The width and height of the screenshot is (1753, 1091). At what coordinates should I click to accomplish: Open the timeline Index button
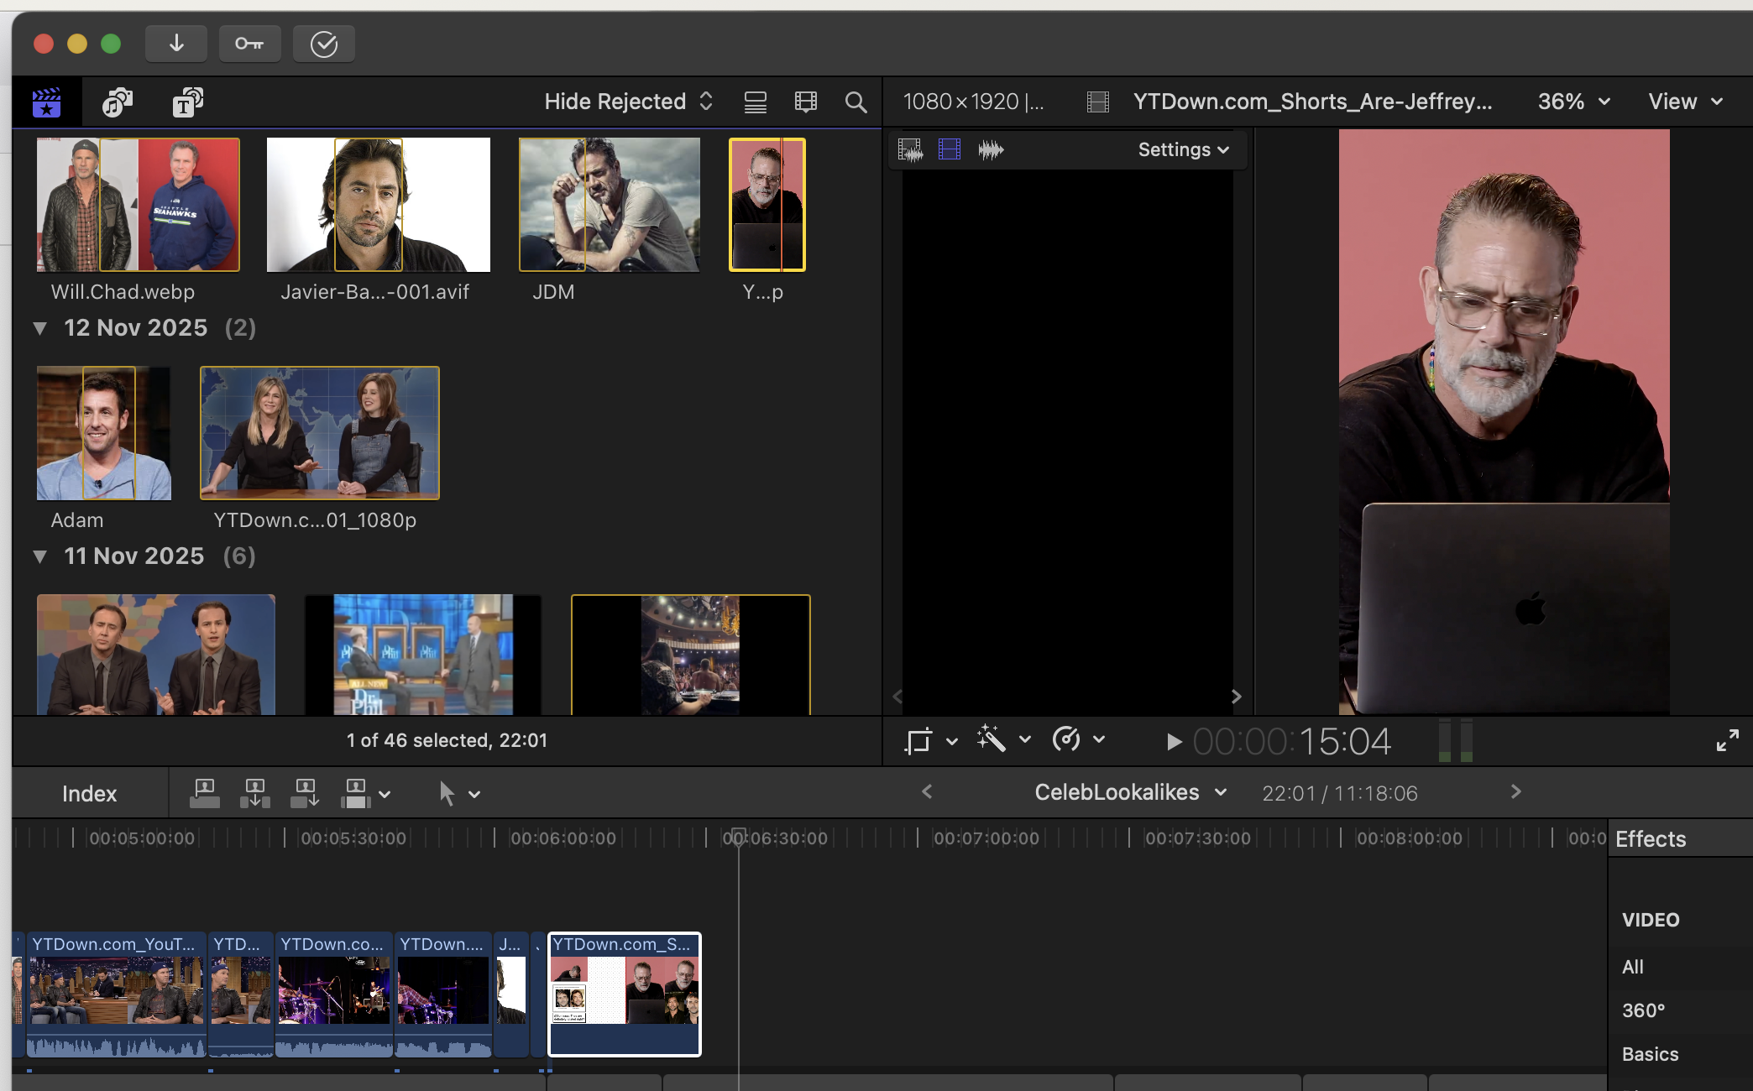point(89,794)
